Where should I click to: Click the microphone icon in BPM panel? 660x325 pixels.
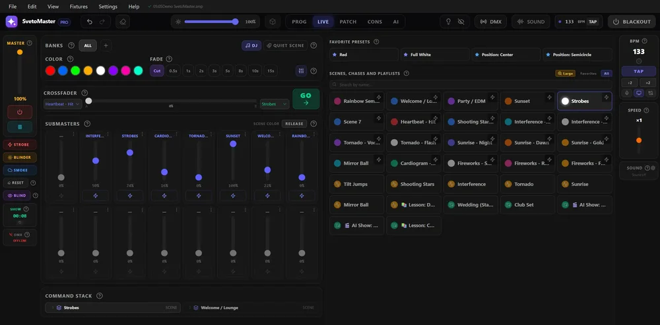(x=627, y=93)
